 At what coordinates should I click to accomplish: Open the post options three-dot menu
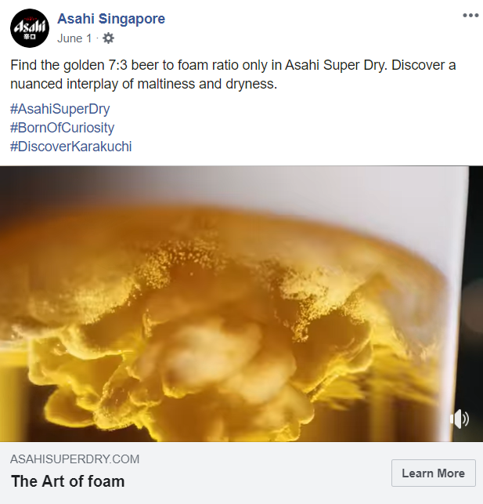(470, 15)
